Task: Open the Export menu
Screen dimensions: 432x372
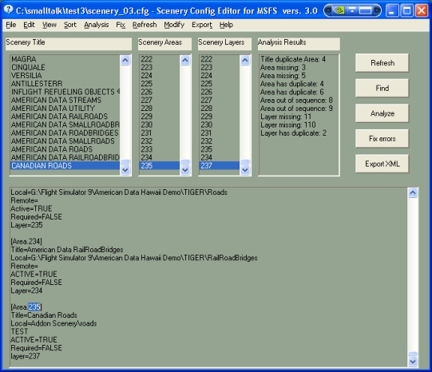Action: pyautogui.click(x=202, y=25)
